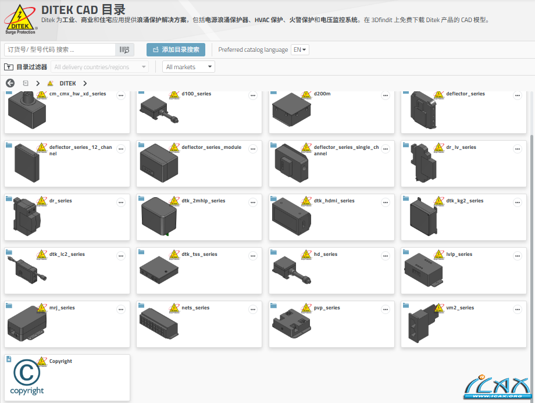Open options menu for dr_series
Image resolution: width=535 pixels, height=403 pixels.
121,203
